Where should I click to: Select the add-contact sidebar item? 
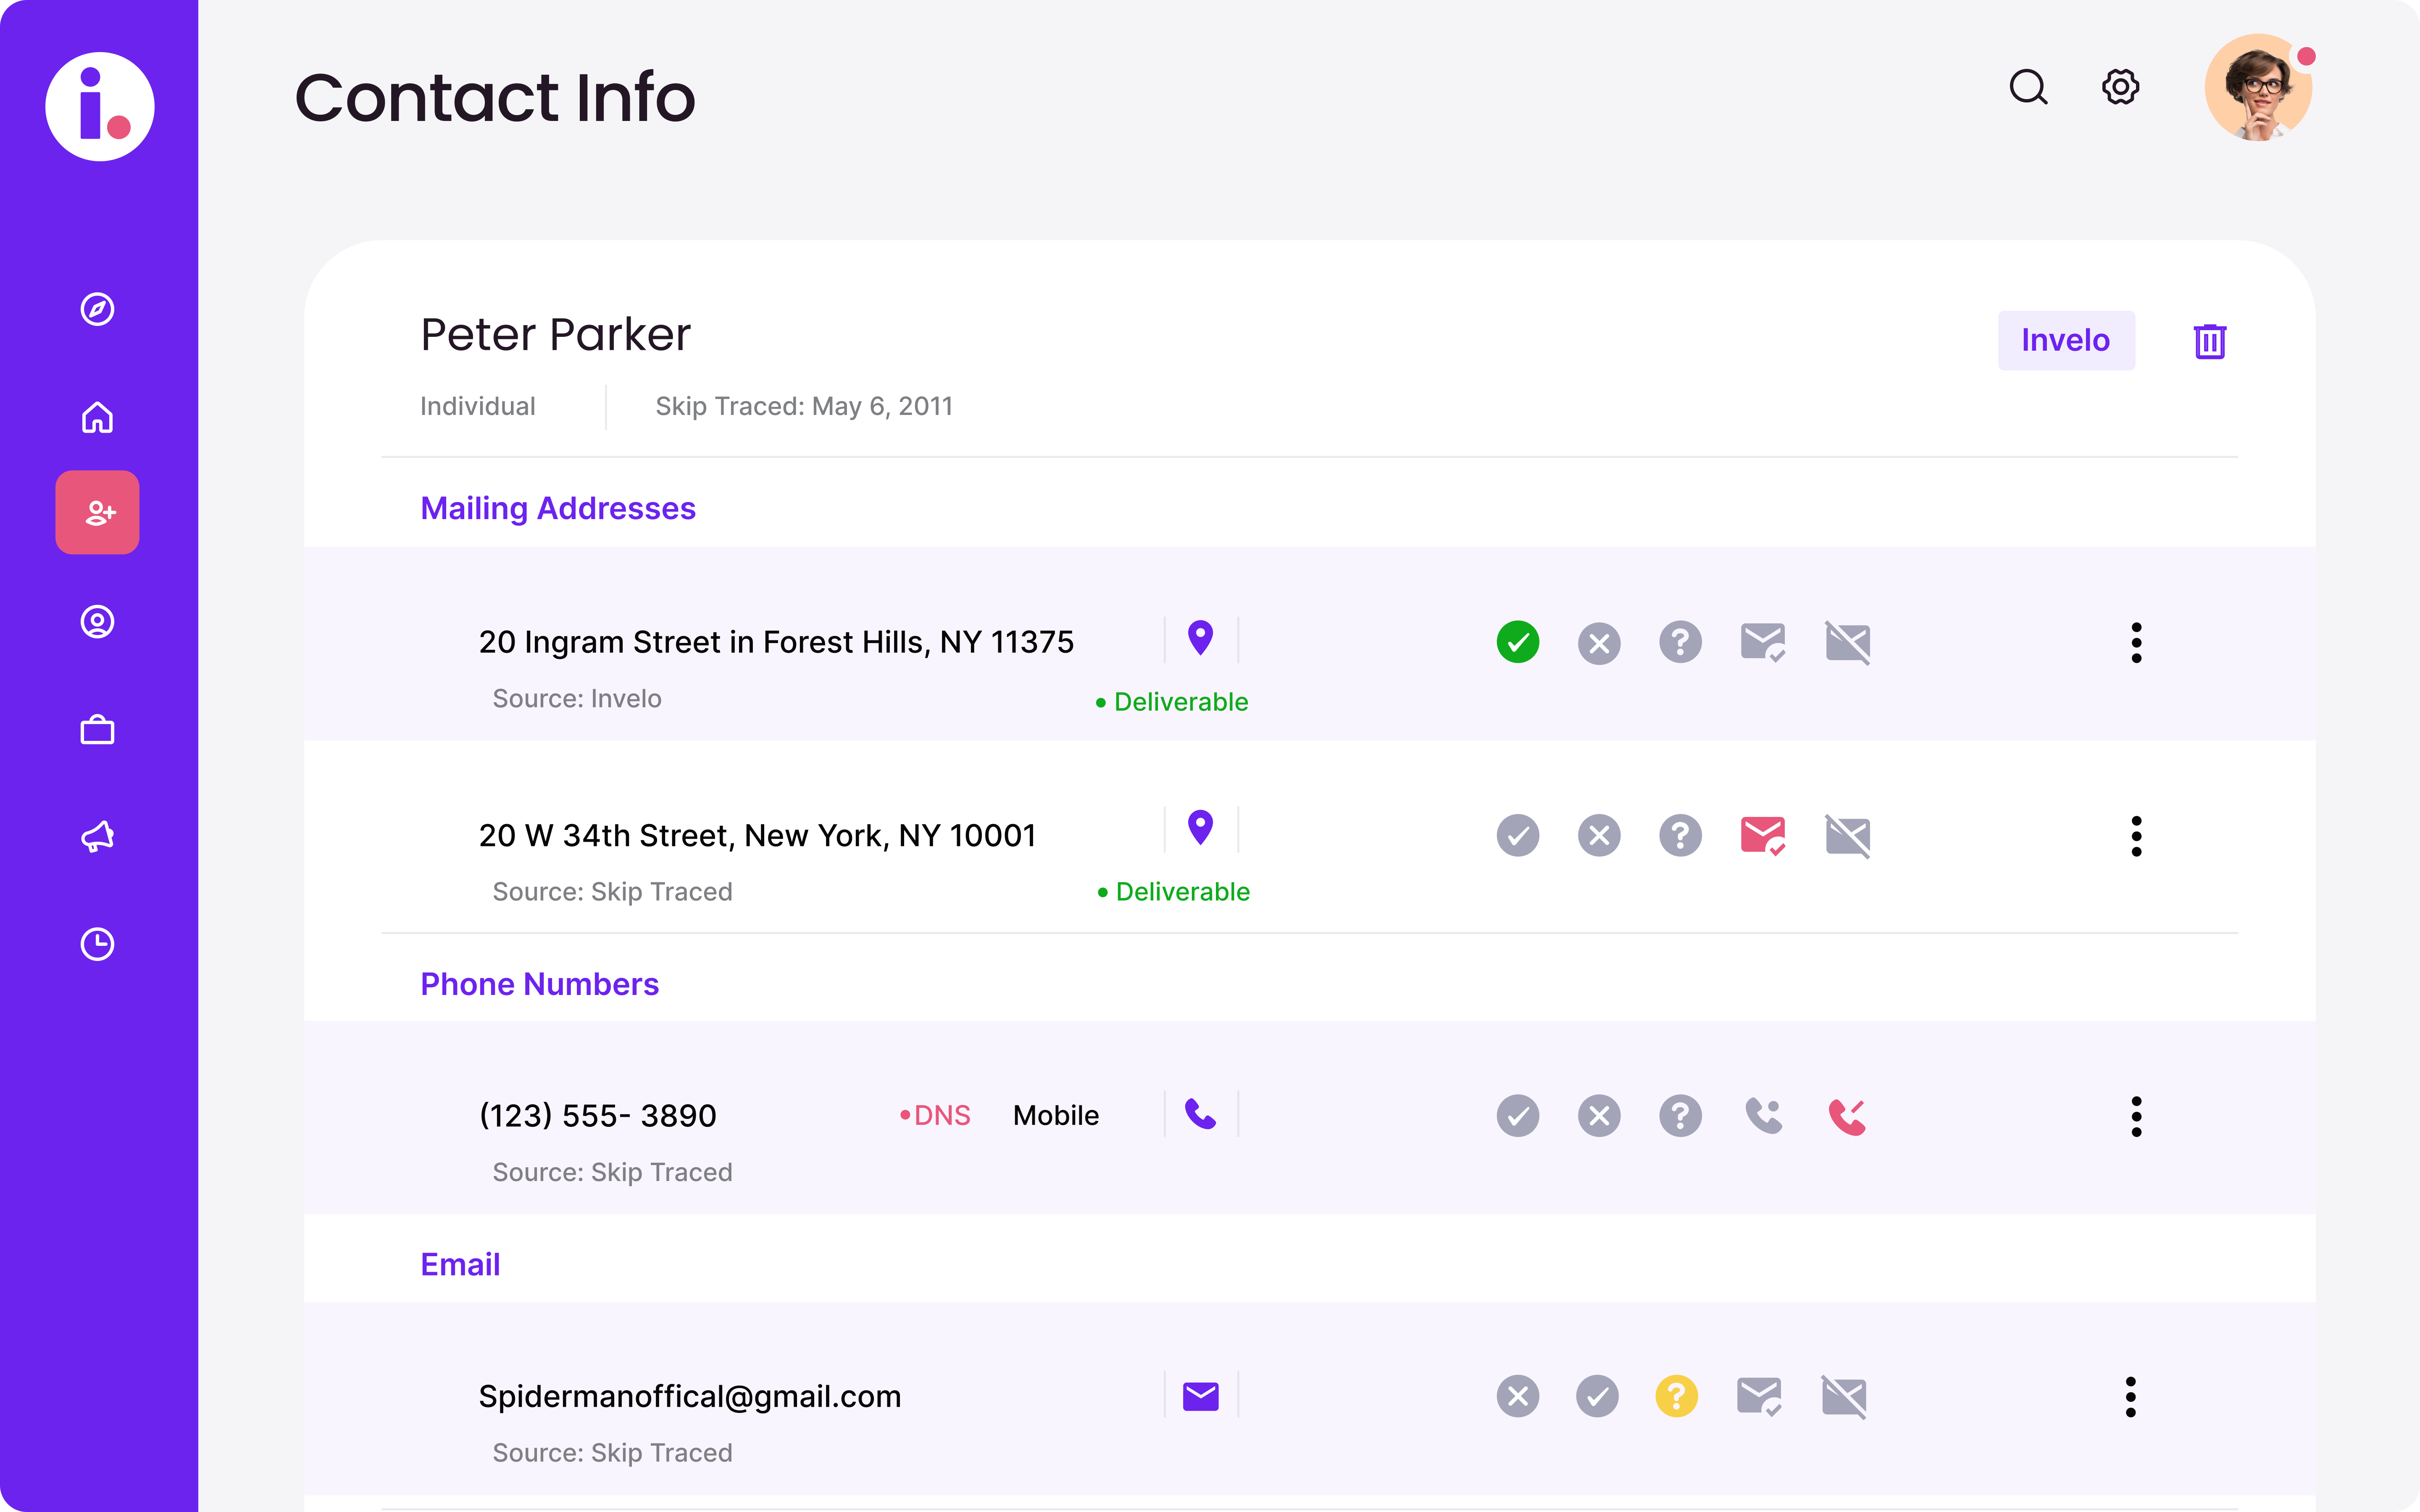pos(97,512)
